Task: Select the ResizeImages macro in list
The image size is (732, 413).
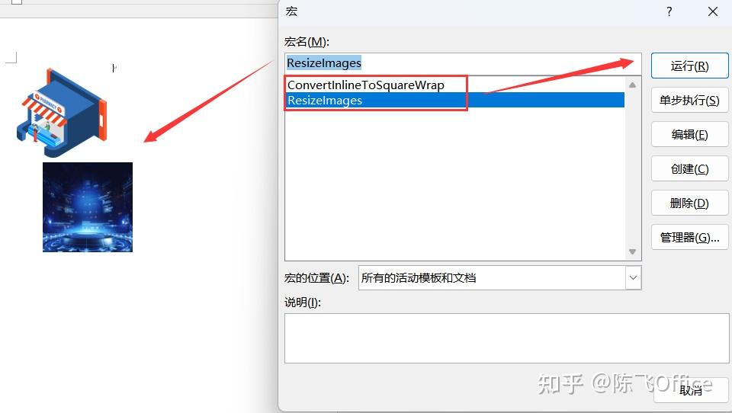Action: 454,101
